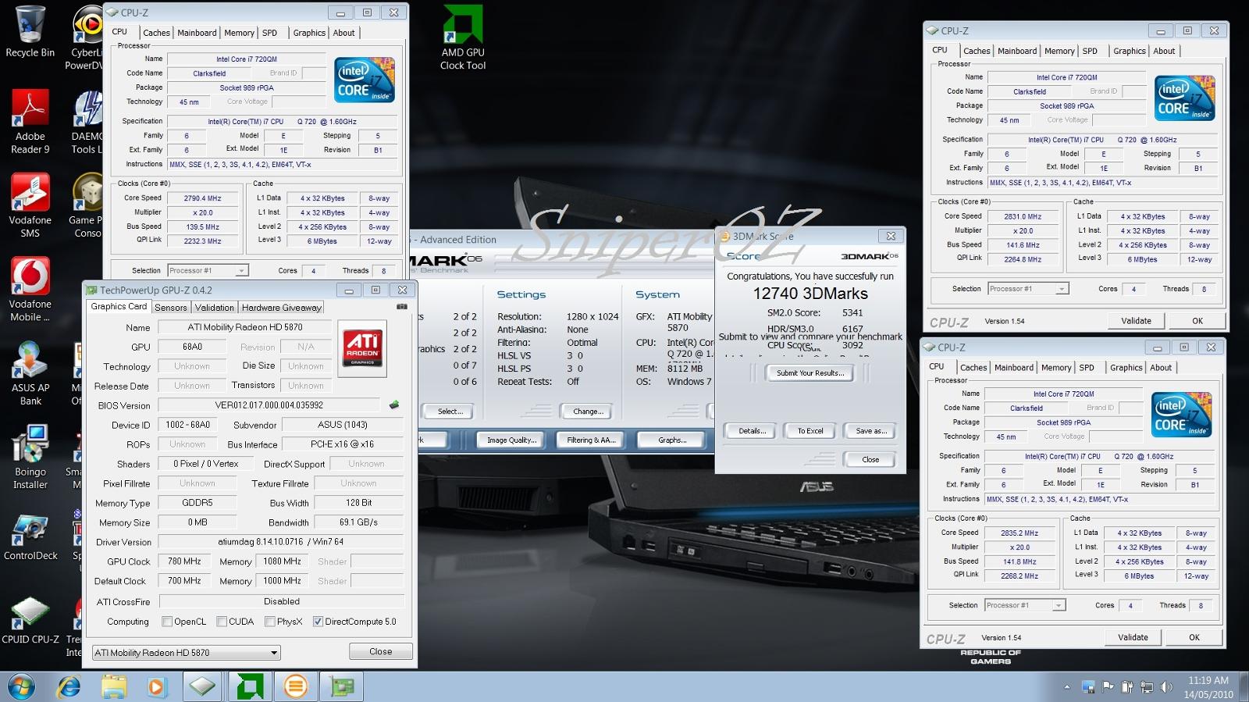Click the Image Quality button in 3DMark06

[511, 440]
